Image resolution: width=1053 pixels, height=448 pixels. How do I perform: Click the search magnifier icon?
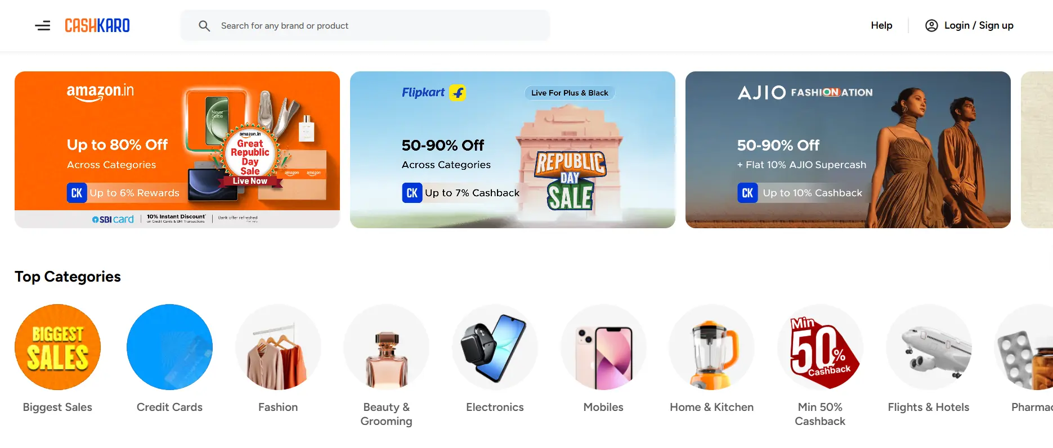[x=204, y=25]
